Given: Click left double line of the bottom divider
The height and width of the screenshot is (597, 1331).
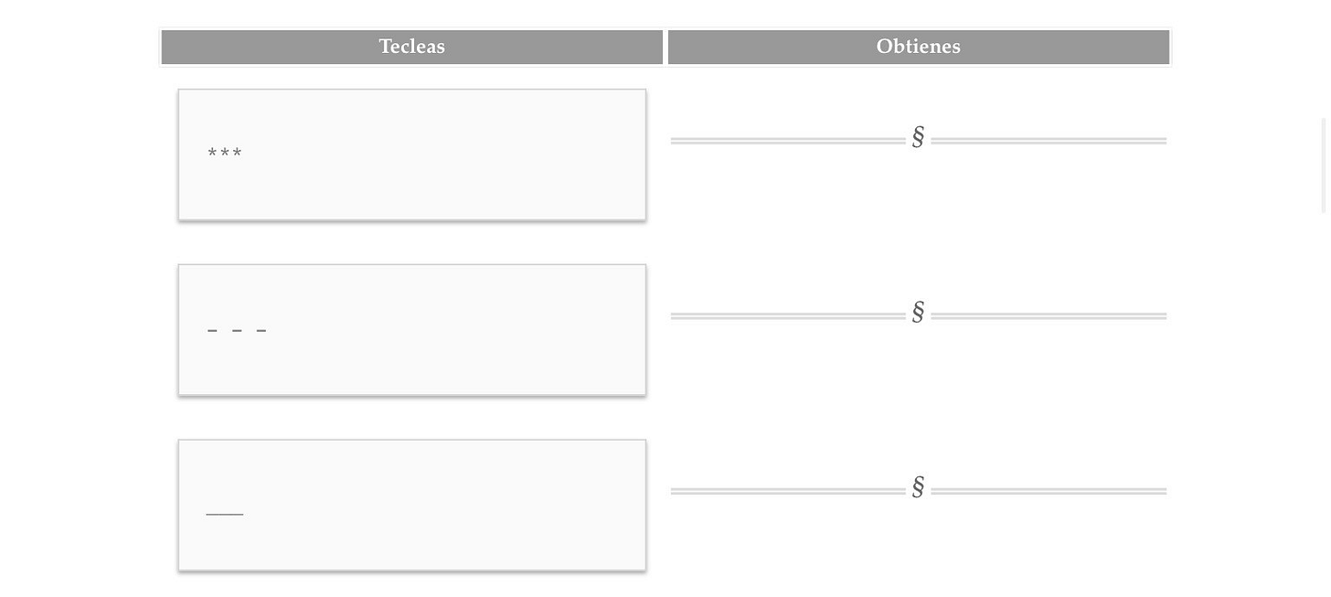Looking at the screenshot, I should tap(788, 491).
